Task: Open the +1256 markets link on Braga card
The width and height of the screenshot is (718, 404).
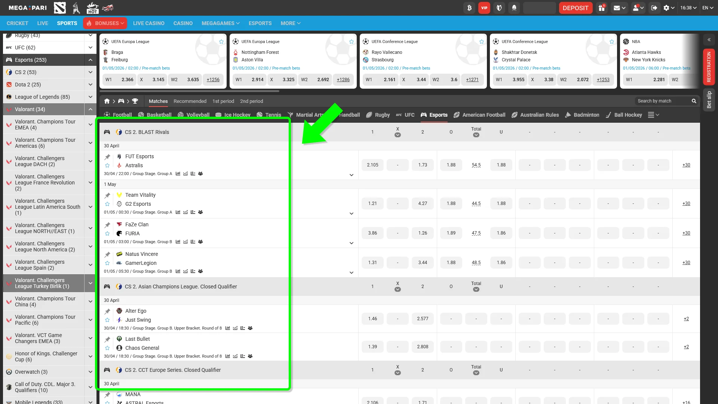Action: coord(213,80)
